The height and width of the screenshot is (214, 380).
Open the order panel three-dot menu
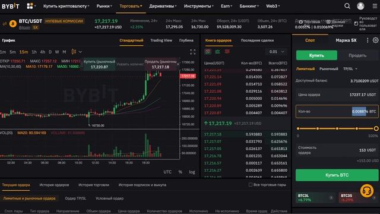[x=368, y=40]
